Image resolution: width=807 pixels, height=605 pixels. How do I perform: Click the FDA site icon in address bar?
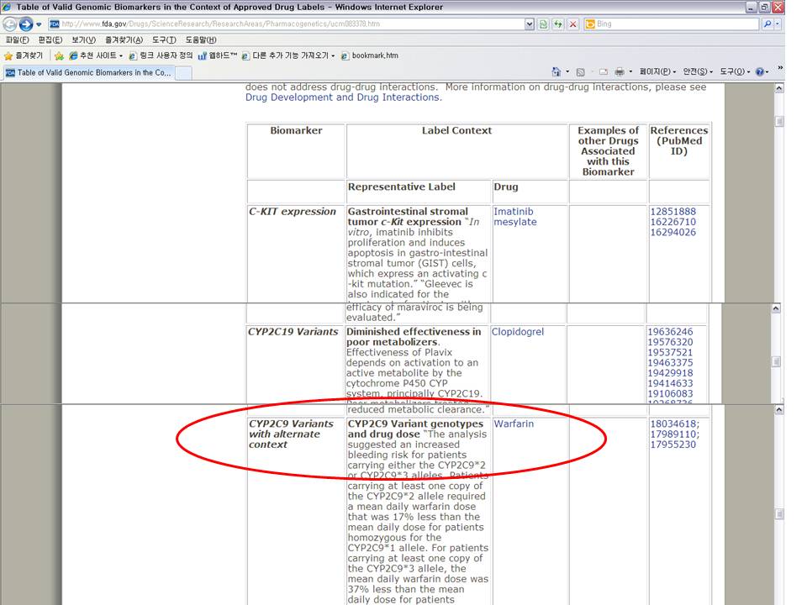tap(54, 24)
